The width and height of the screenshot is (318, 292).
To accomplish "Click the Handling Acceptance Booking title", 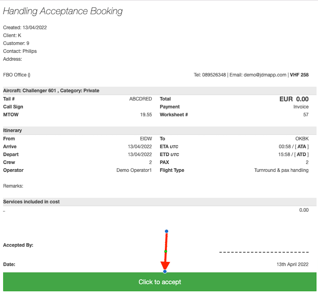I will pyautogui.click(x=63, y=11).
